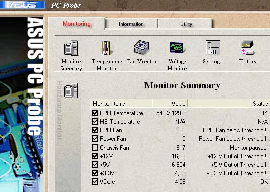Uncheck the VCore checkbox

pyautogui.click(x=95, y=182)
